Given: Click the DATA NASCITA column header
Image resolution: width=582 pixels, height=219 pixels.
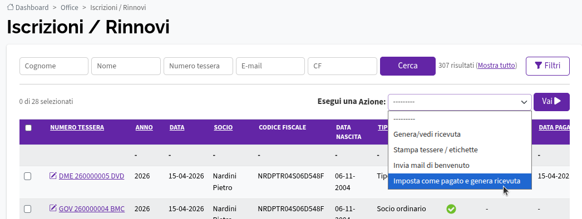Looking at the screenshot, I should tap(348, 132).
